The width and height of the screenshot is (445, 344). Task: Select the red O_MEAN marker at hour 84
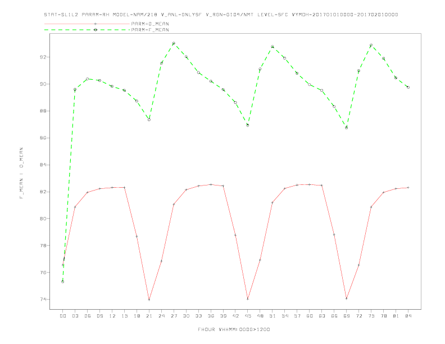click(408, 188)
